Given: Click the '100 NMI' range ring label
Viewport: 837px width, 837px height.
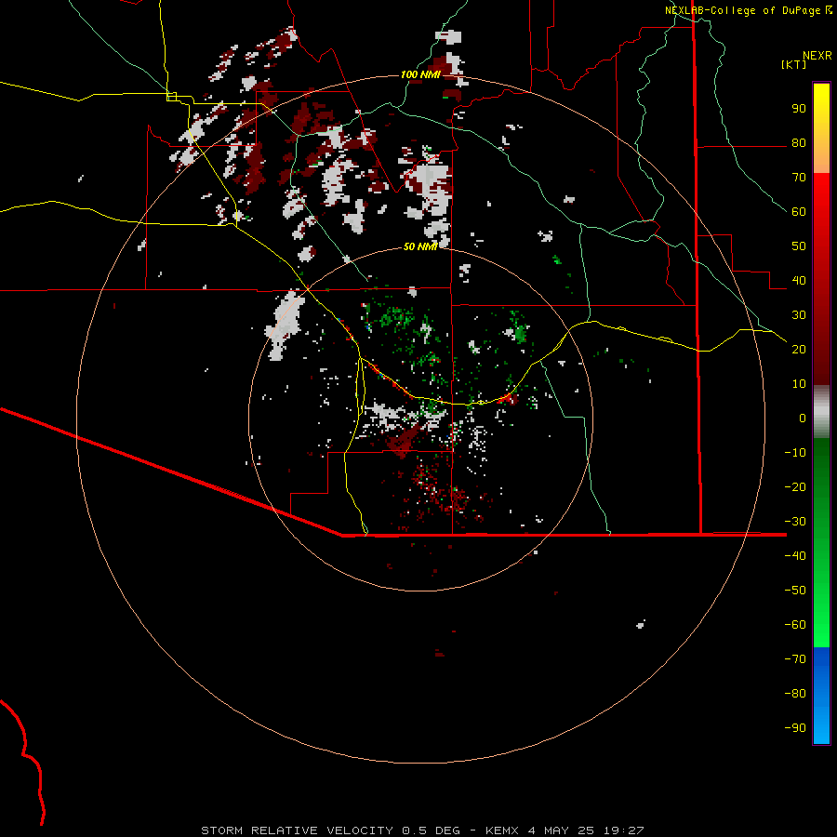Looking at the screenshot, I should coord(420,74).
